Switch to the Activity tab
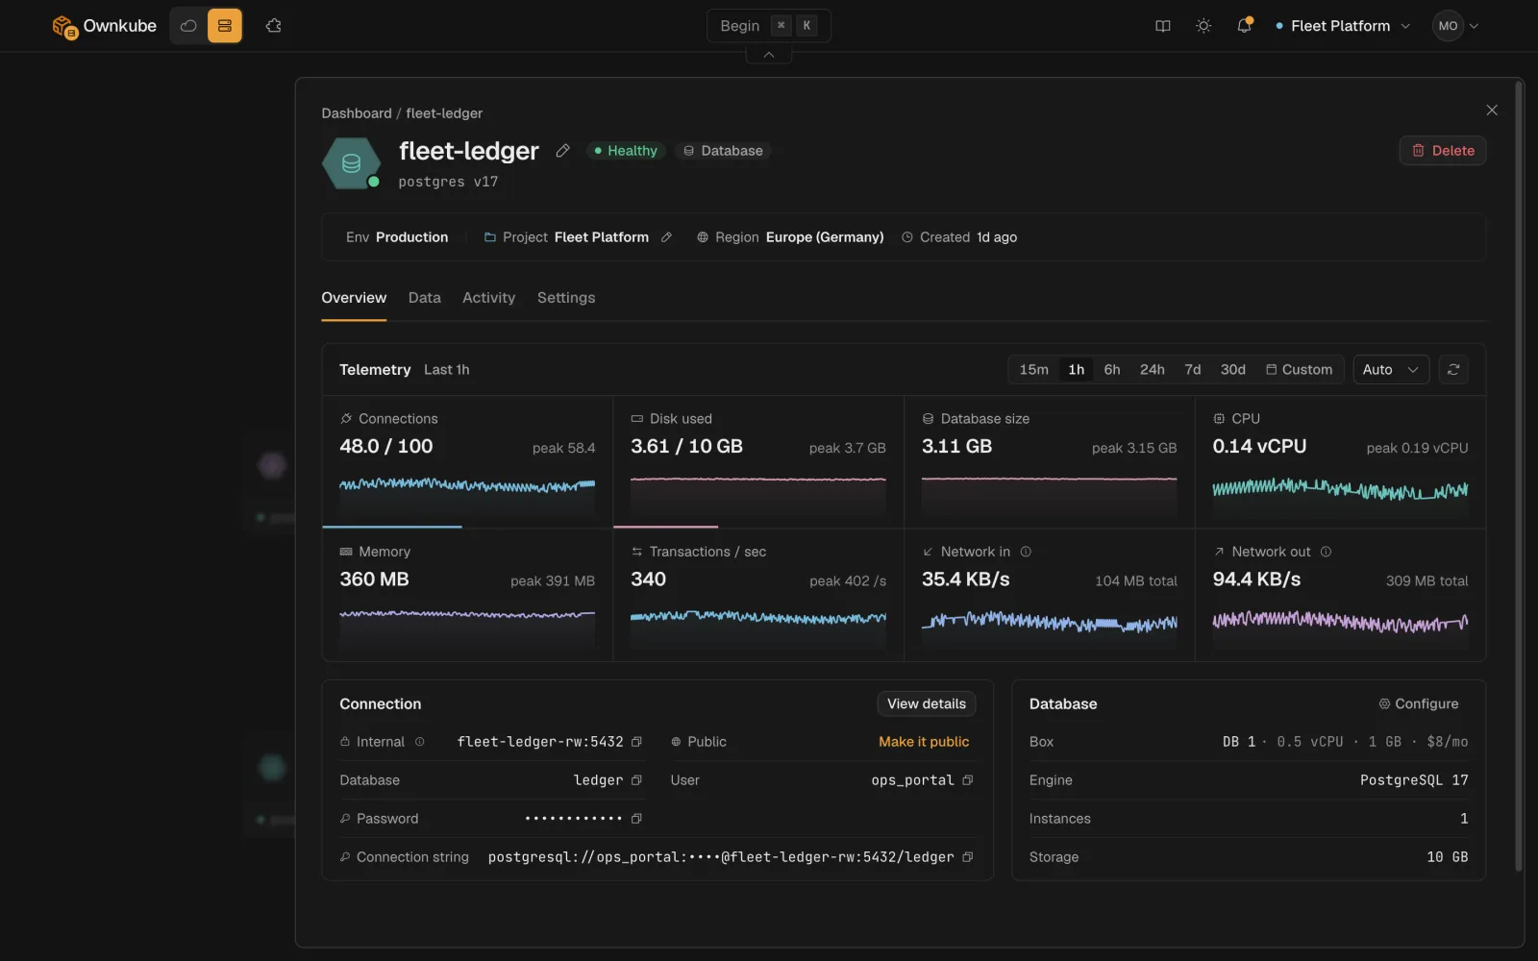Viewport: 1538px width, 961px height. pos(489,298)
